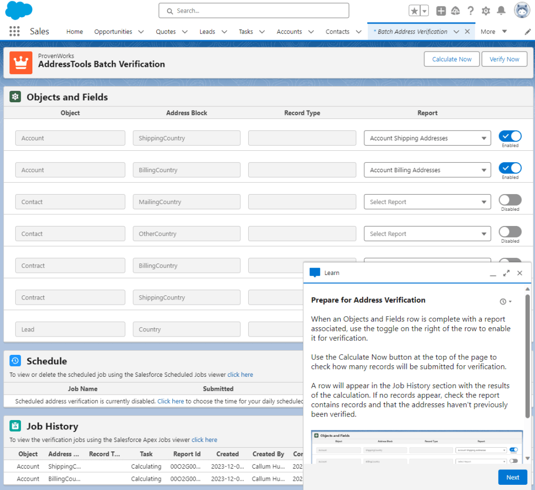
Task: Open Salesforce notifications bell
Action: click(501, 10)
